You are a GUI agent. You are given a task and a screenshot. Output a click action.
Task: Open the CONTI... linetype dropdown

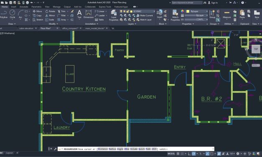[x=196, y=20]
